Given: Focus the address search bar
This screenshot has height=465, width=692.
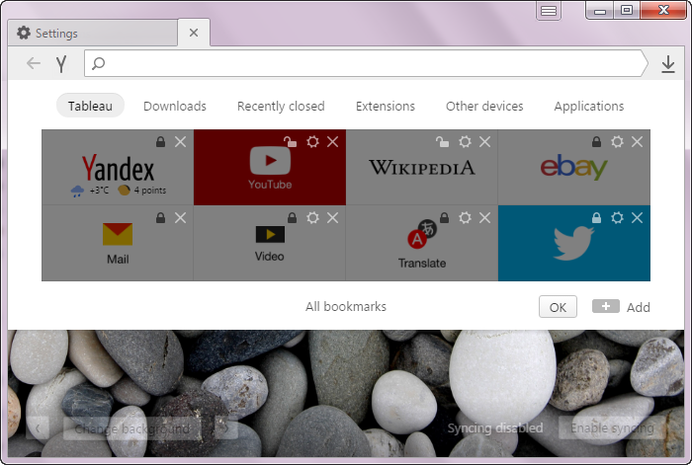Looking at the screenshot, I should pos(366,63).
